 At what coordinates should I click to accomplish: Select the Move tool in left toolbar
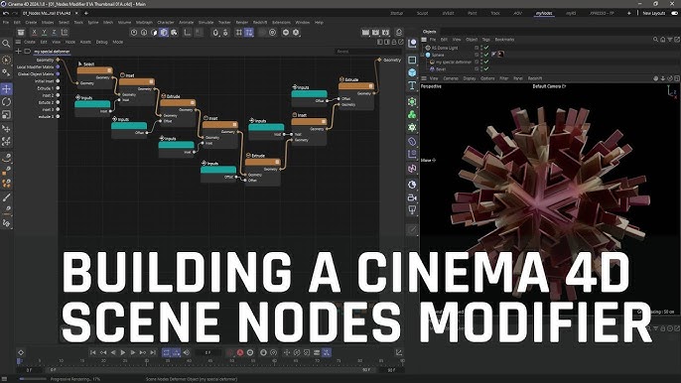coord(7,89)
